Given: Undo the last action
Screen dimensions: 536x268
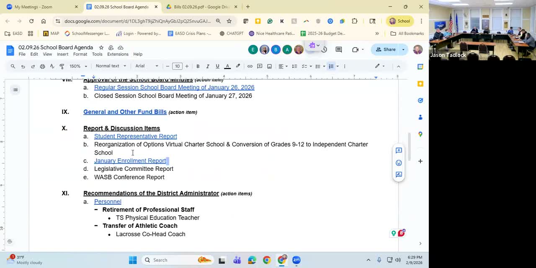Looking at the screenshot, I should (23, 66).
